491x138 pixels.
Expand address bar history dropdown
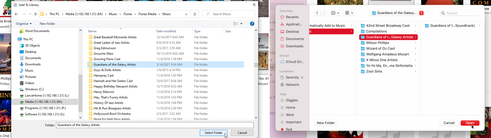point(186,14)
